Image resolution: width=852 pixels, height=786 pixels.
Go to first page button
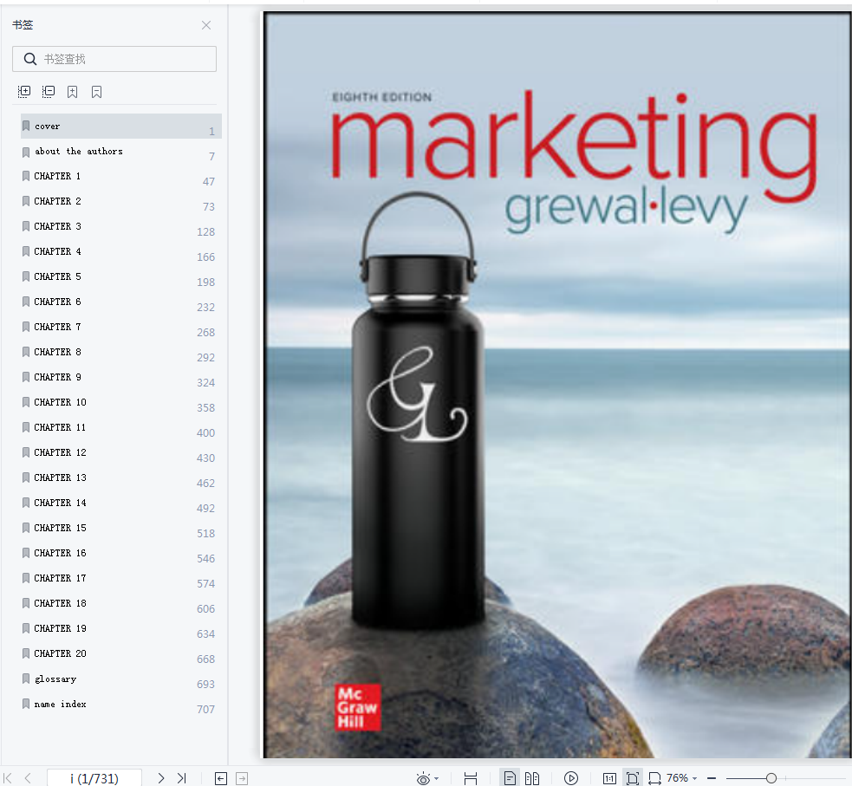(x=8, y=778)
